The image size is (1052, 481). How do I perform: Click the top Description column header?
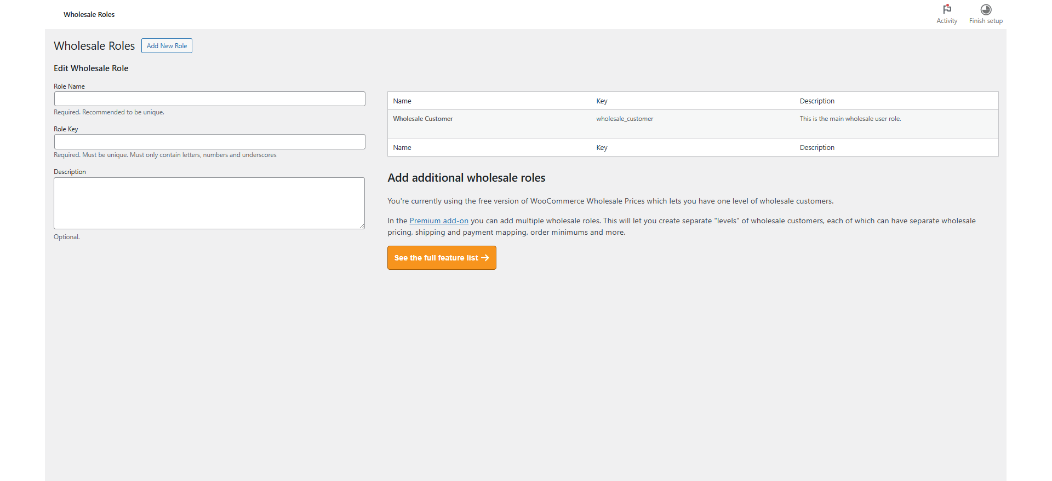click(817, 101)
